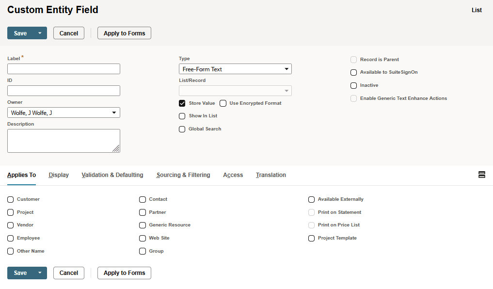493x289 pixels.
Task: Open the Type dropdown Free-Form Text
Action: click(235, 69)
